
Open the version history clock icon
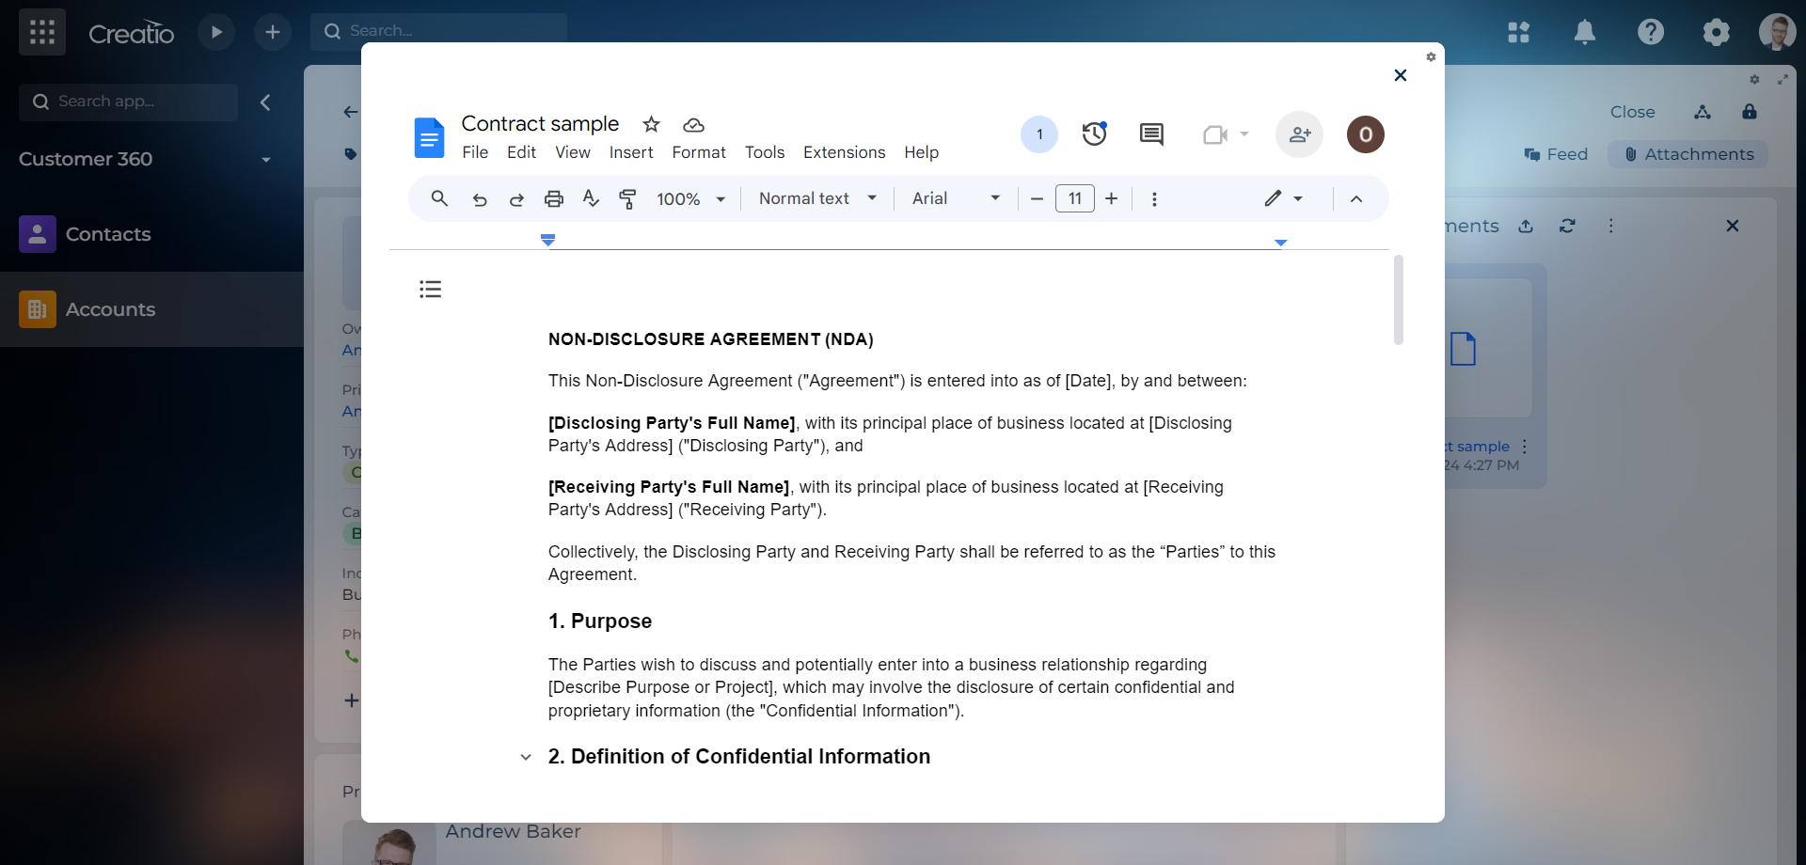[x=1094, y=134]
